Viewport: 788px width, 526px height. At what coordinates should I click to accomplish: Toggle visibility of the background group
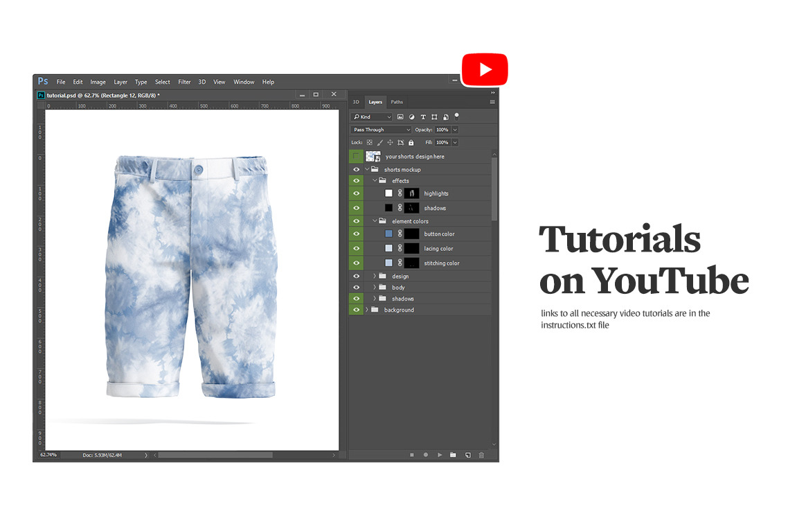point(356,310)
